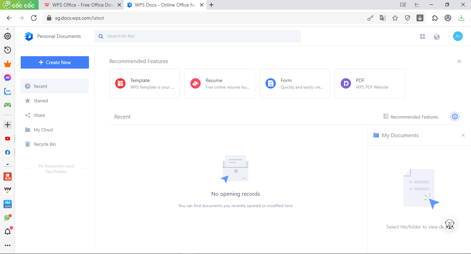Close the My Documents details panel
The height and width of the screenshot is (254, 471).
463,135
